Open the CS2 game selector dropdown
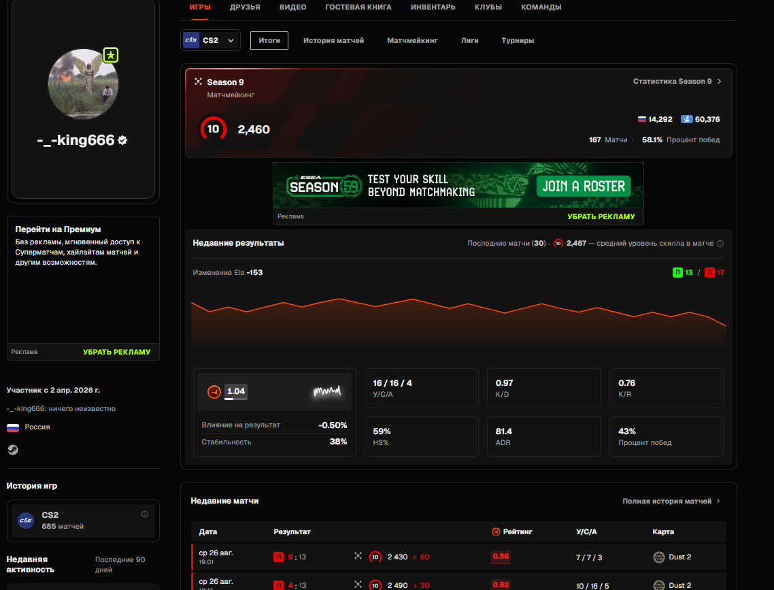 pos(210,40)
